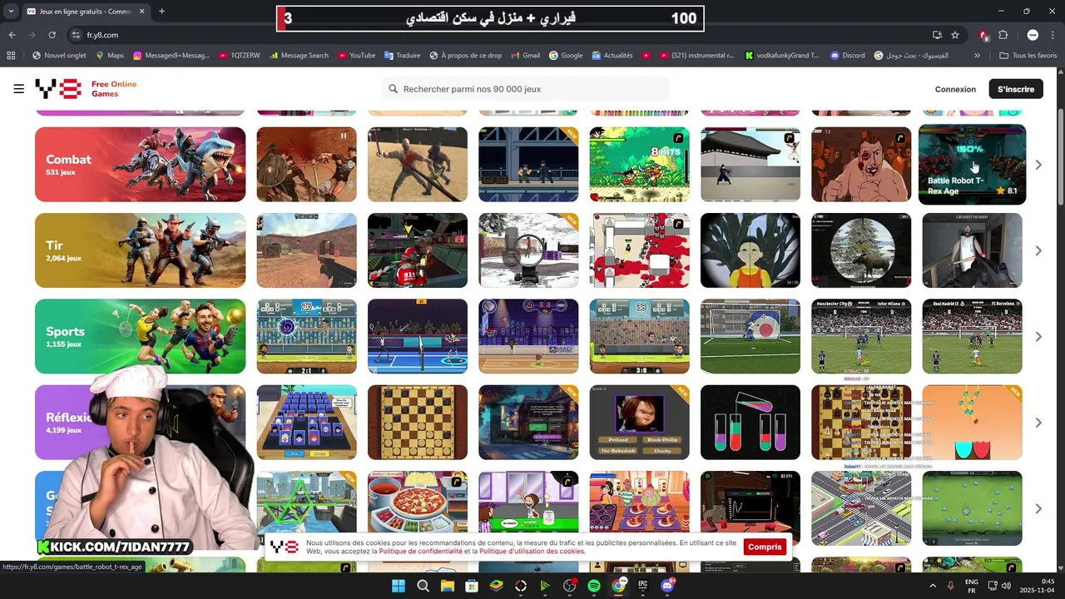This screenshot has height=599, width=1065.
Task: Open the YouTube bookmark
Action: (x=356, y=56)
